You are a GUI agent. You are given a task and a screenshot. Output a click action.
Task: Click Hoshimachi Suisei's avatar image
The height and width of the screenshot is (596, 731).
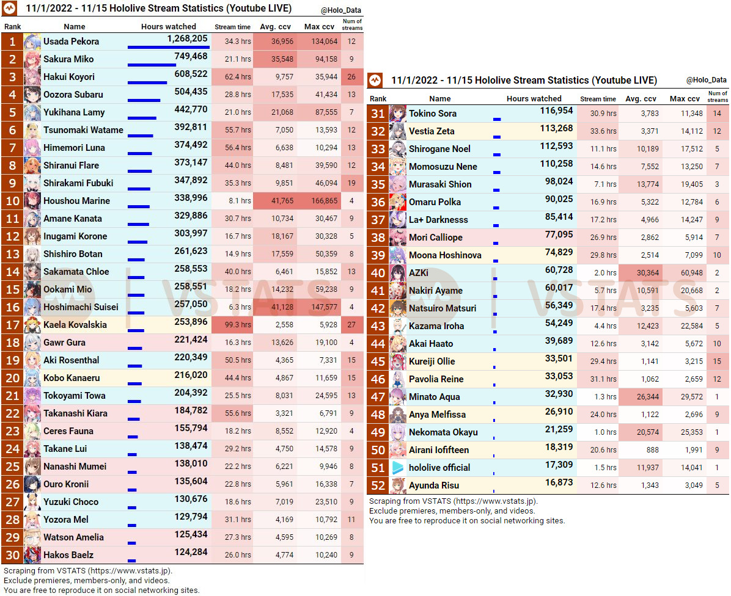tap(32, 307)
